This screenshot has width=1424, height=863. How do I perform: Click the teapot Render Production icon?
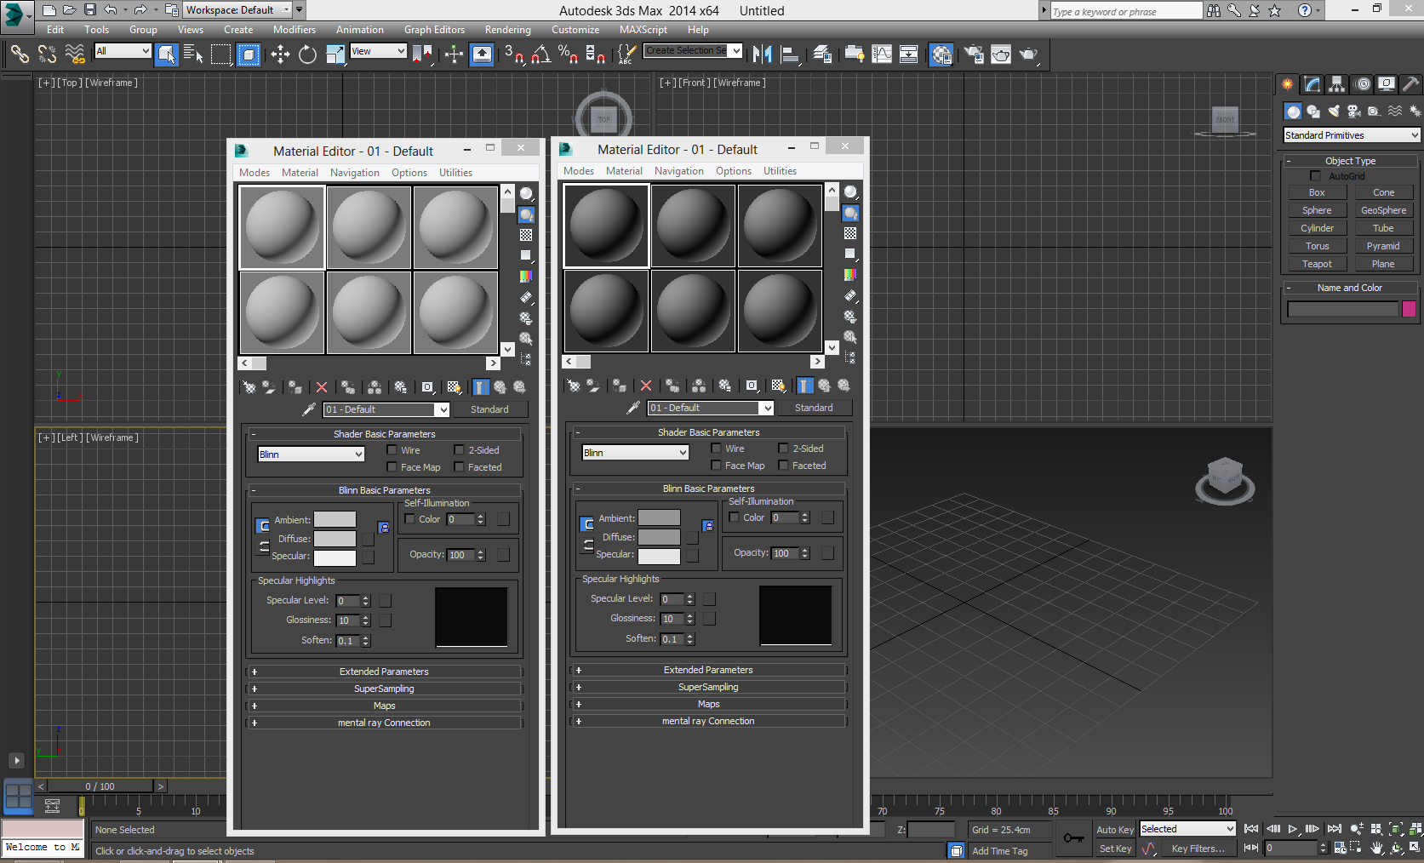[1029, 54]
